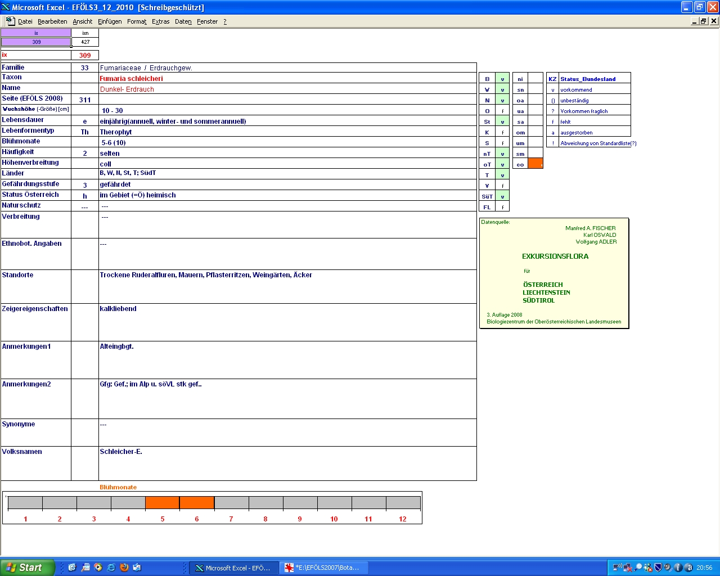Image resolution: width=720 pixels, height=576 pixels.
Task: Select the 'gefährdet' cell
Action: (x=287, y=184)
